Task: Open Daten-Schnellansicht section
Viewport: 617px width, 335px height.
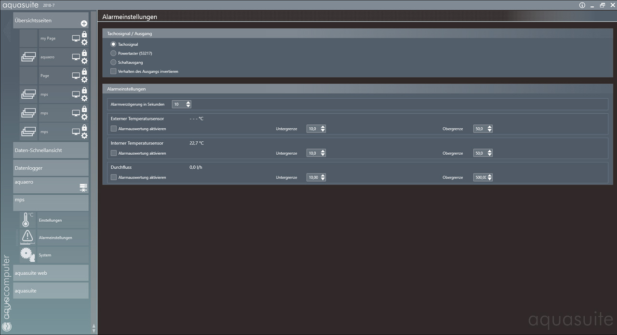Action: coord(51,150)
